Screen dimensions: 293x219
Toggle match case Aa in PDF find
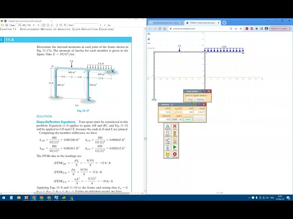coord(109,25)
